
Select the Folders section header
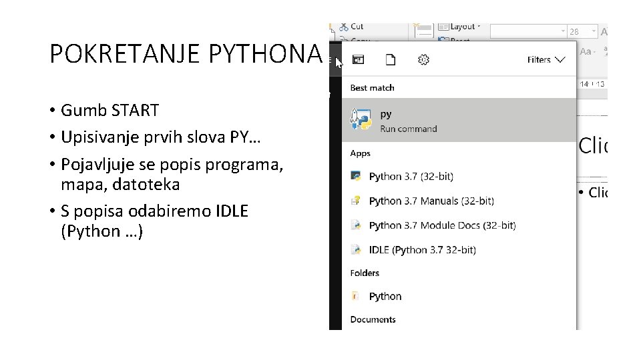(x=365, y=273)
